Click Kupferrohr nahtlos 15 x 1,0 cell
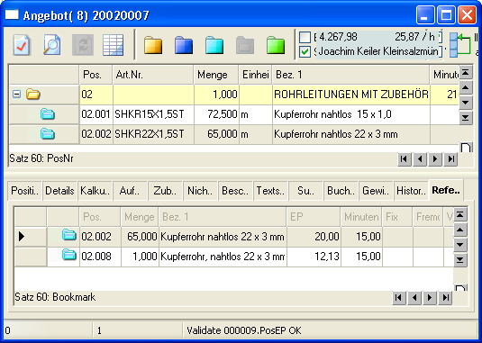 (351, 114)
